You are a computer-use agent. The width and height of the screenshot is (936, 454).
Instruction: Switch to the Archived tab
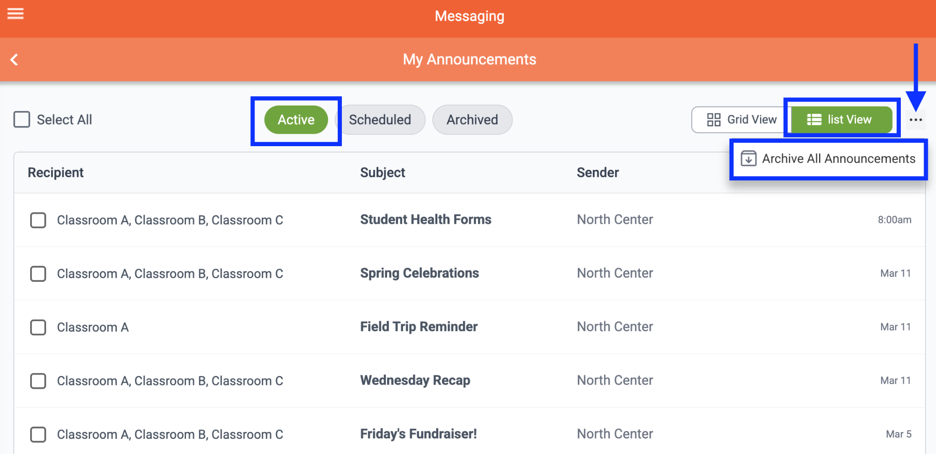tap(472, 120)
